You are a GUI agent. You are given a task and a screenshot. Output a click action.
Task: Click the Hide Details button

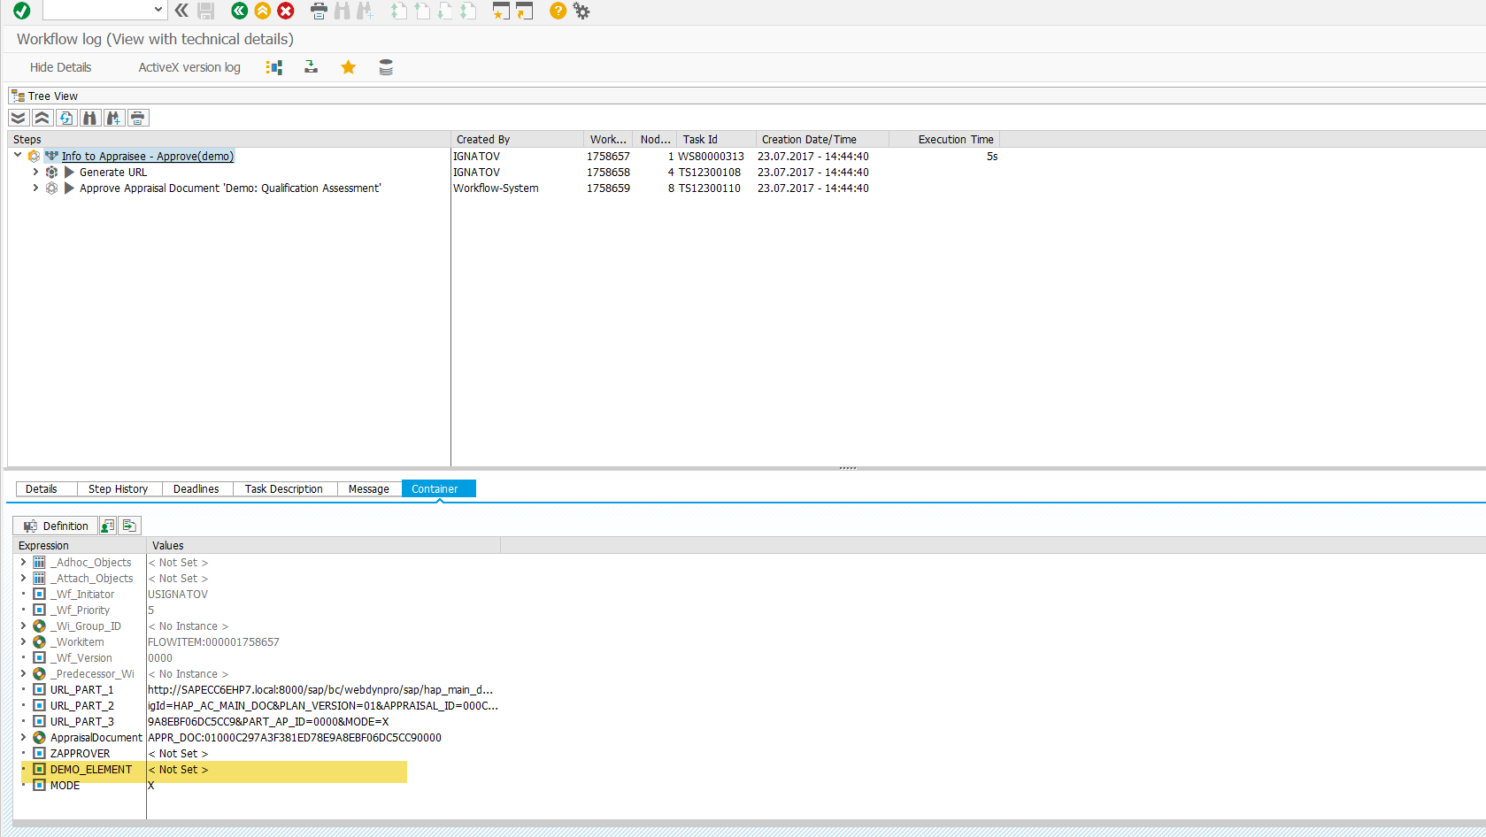point(60,67)
